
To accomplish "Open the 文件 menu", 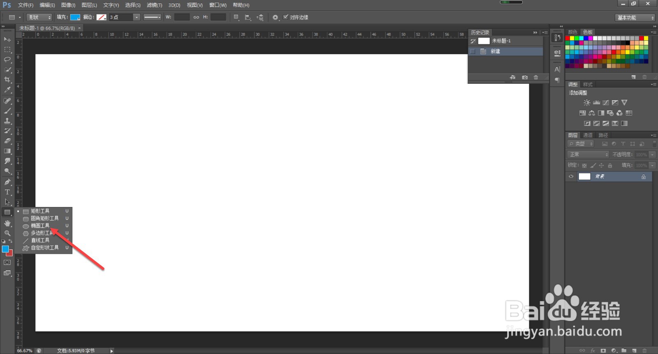I will [x=25, y=5].
